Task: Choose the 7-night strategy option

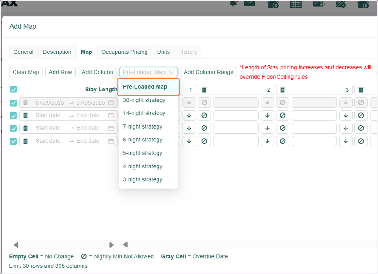Action: click(148, 127)
